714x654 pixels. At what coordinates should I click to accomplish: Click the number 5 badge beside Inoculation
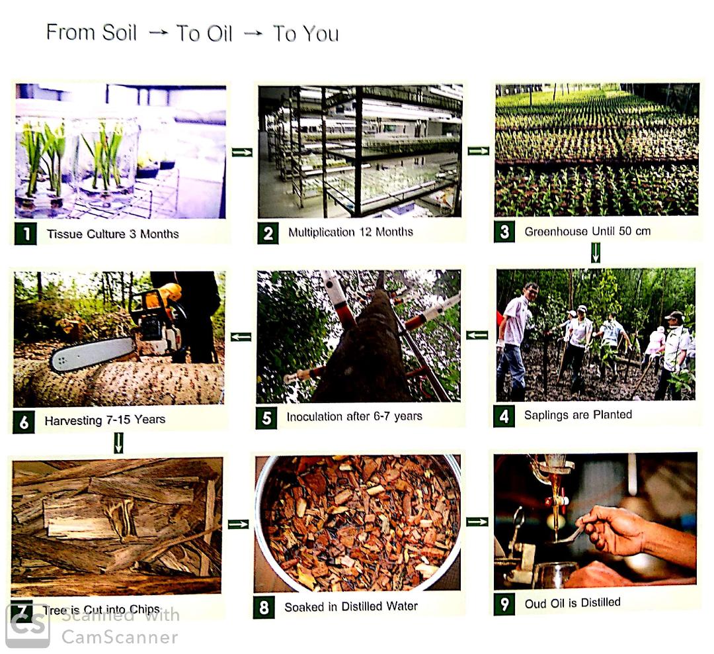266,417
